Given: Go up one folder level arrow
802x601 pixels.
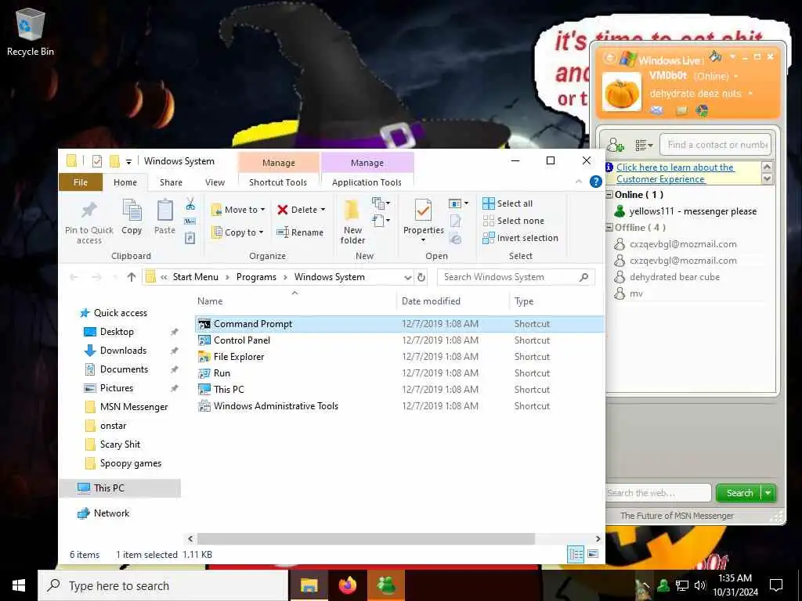Looking at the screenshot, I should coord(132,277).
